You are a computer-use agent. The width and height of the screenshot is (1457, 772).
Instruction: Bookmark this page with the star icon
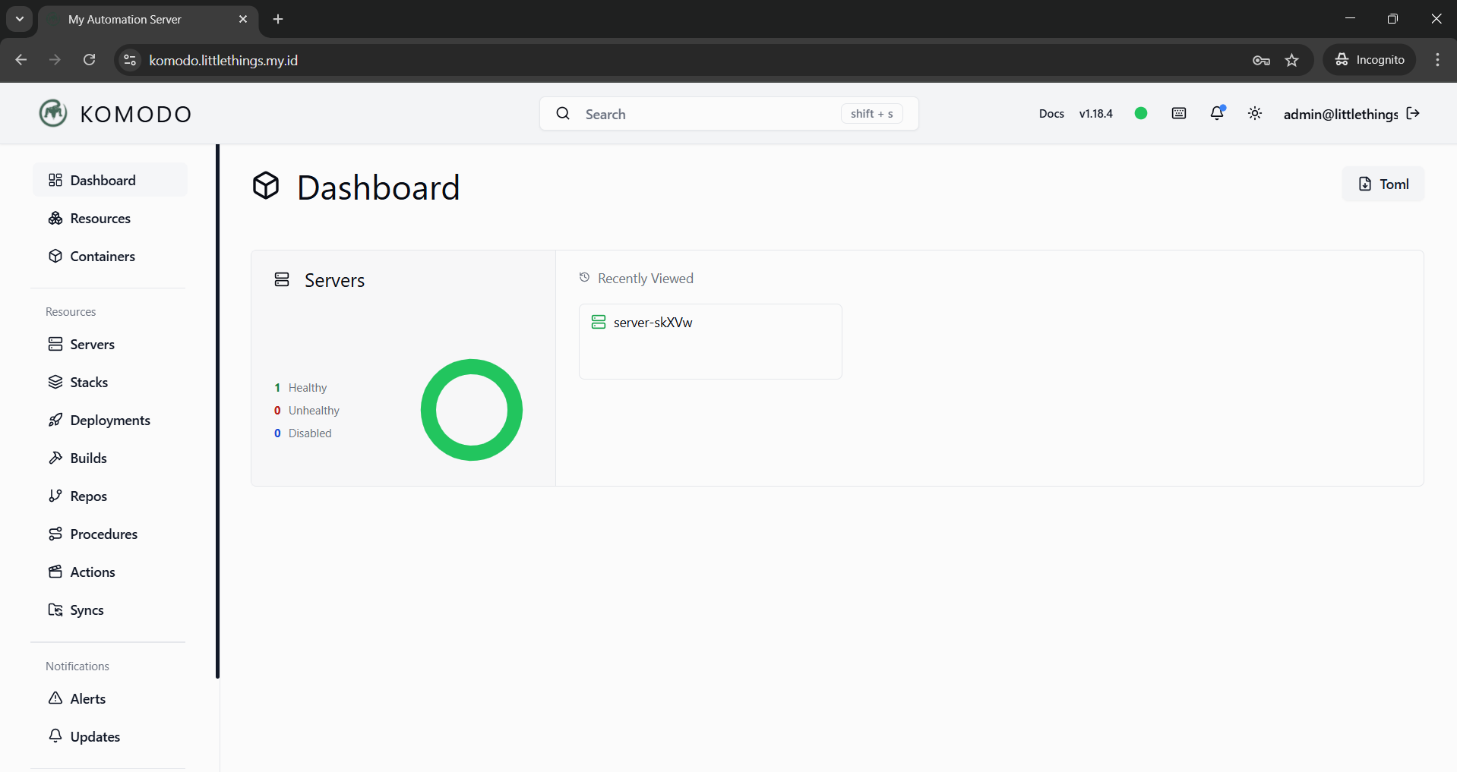pos(1292,60)
